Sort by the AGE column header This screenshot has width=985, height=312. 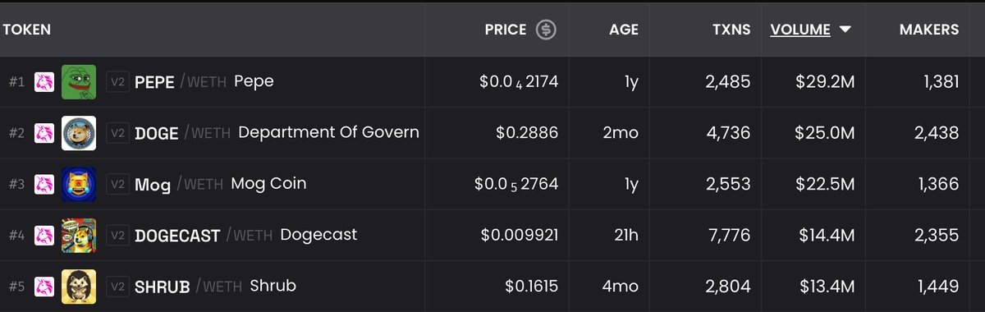pos(624,30)
